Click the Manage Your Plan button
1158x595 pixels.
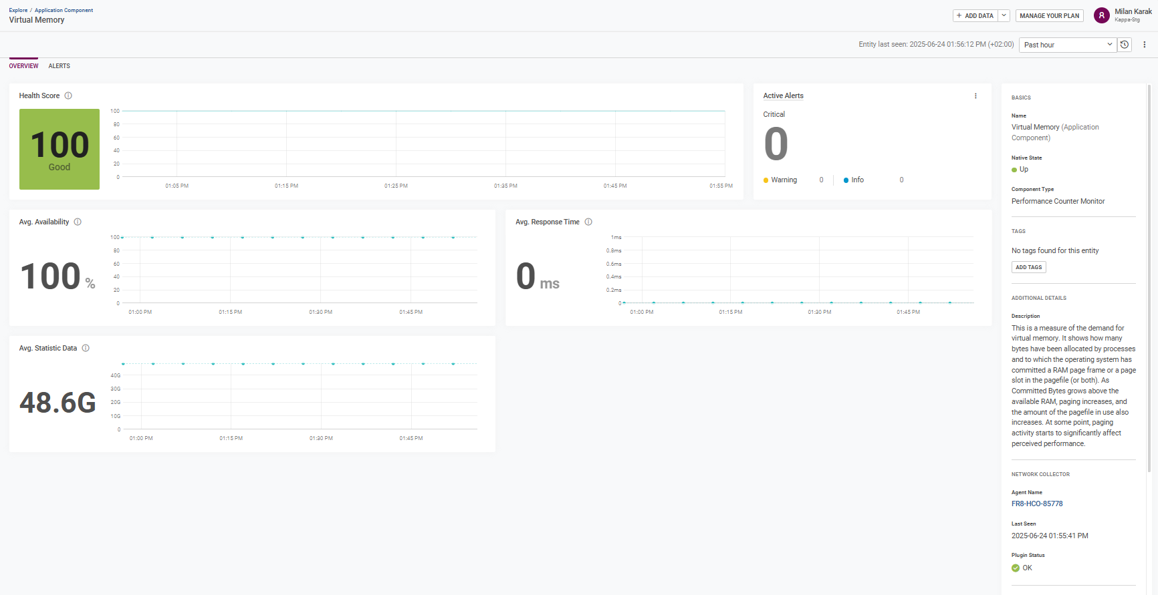pos(1049,15)
